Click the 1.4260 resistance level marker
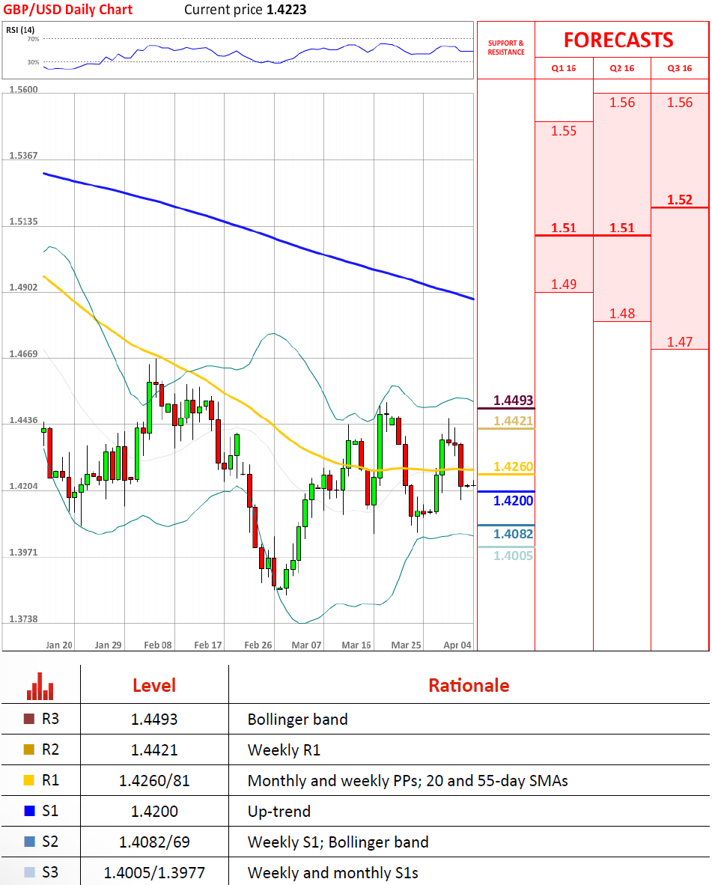The image size is (712, 885). [513, 466]
